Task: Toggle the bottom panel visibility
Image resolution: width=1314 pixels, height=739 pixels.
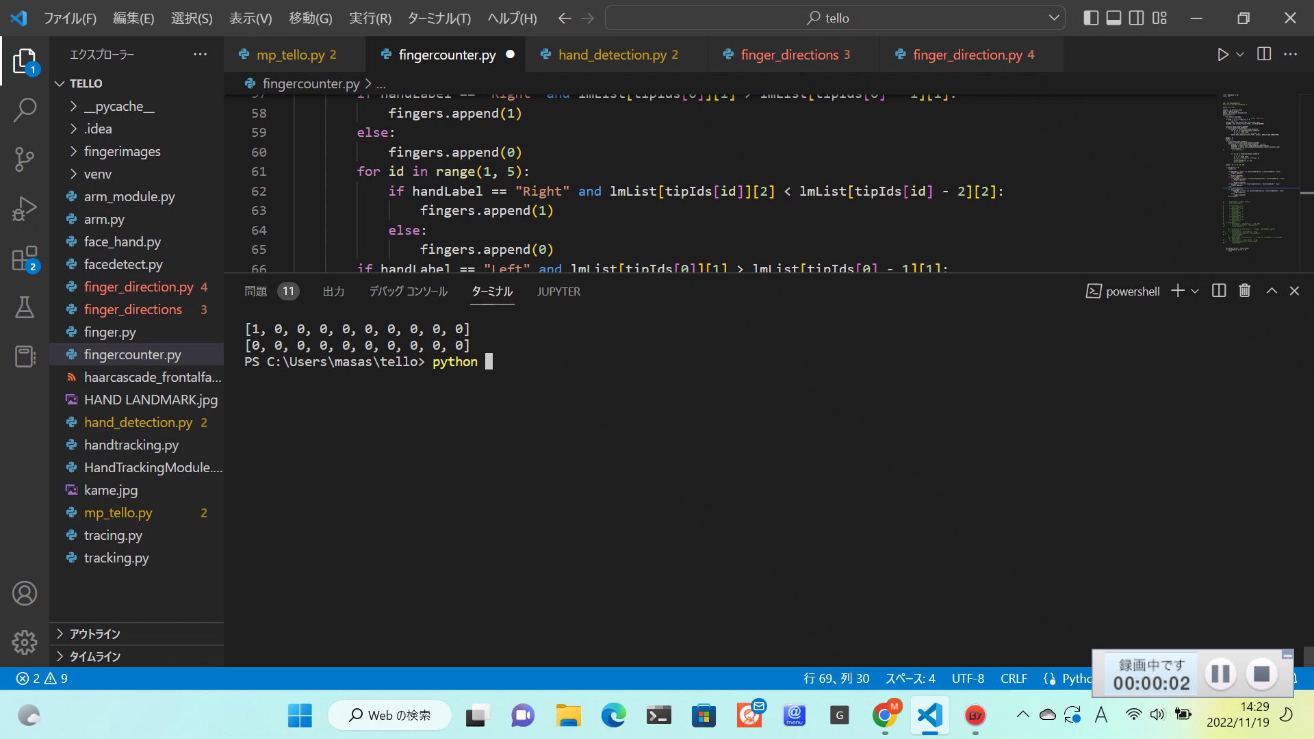Action: coord(1114,18)
